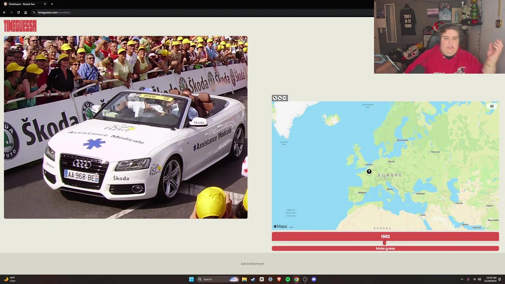This screenshot has width=505, height=284.
Task: Click the TimeGuessr logo
Action: pos(20,26)
